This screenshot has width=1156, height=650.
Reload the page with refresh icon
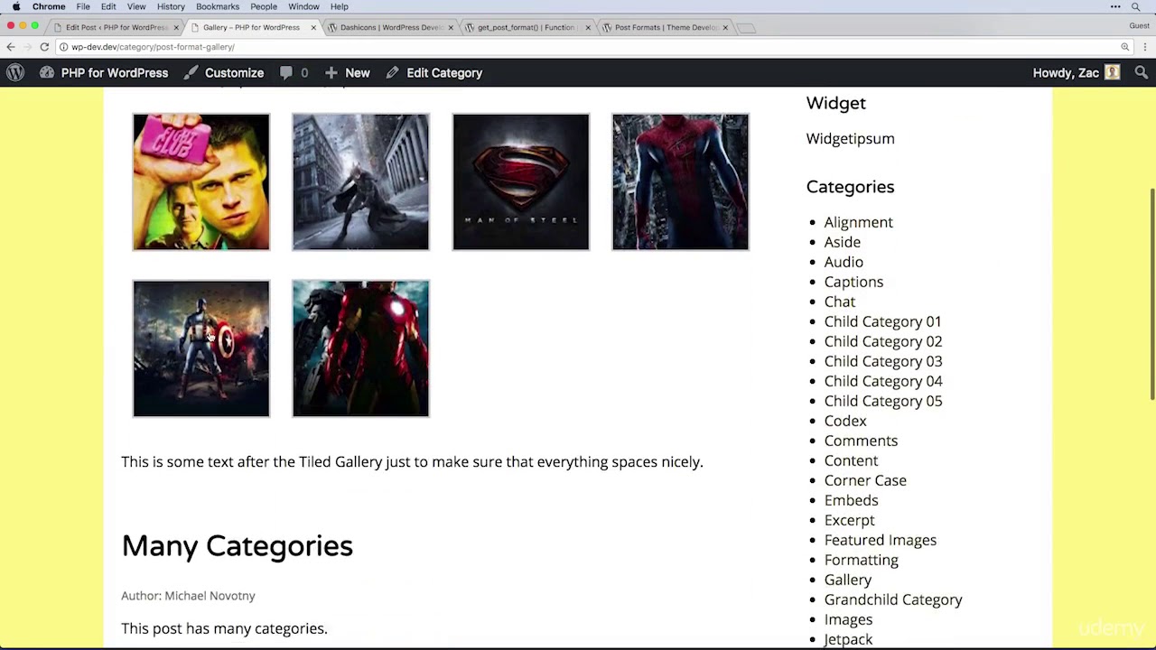point(44,47)
